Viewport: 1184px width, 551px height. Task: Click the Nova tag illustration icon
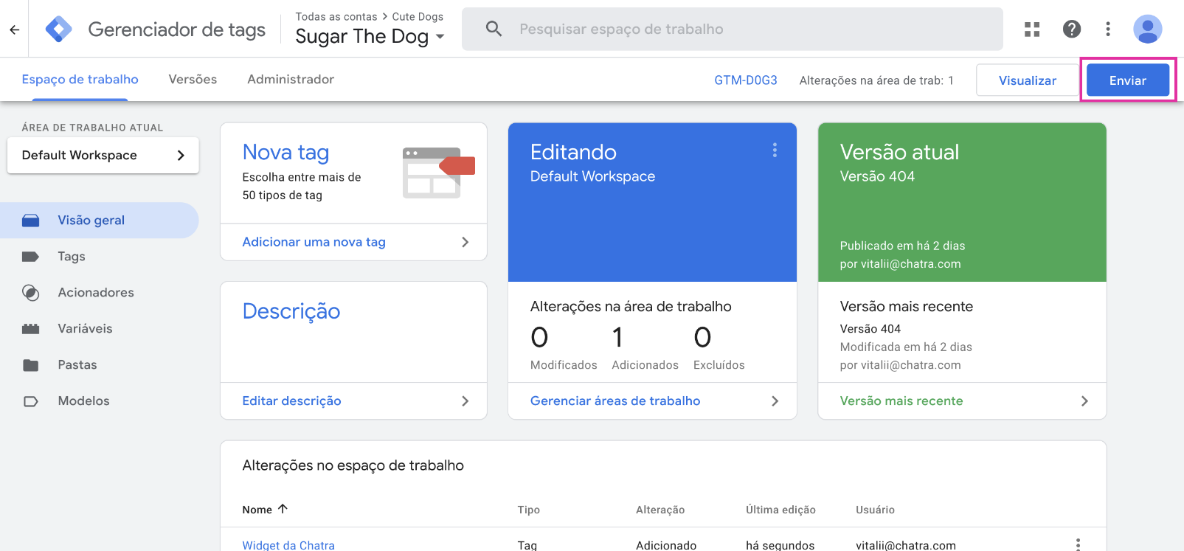pos(438,173)
